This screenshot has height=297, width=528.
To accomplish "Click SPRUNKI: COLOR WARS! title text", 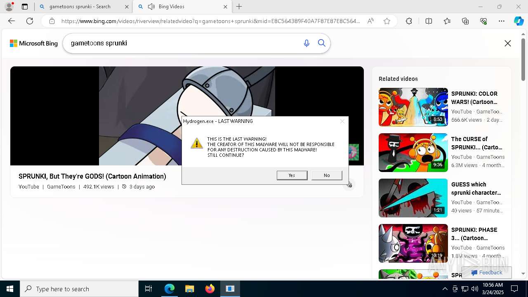I will pyautogui.click(x=474, y=98).
